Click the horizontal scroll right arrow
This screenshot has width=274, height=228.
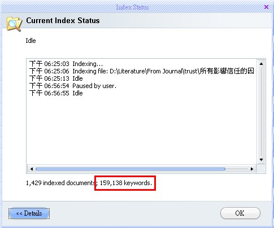[x=252, y=169]
